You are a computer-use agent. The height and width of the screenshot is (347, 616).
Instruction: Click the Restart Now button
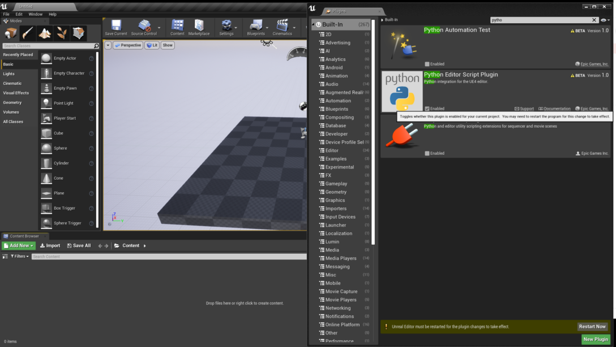pyautogui.click(x=592, y=326)
